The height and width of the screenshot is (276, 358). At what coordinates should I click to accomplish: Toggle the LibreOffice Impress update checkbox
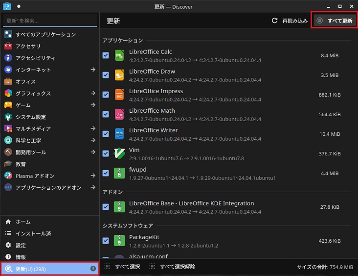tap(106, 95)
